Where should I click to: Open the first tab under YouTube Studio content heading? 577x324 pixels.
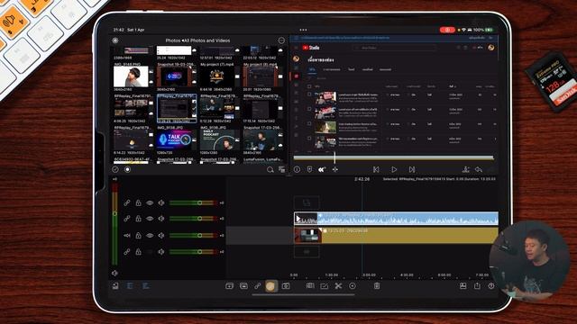pyautogui.click(x=312, y=69)
